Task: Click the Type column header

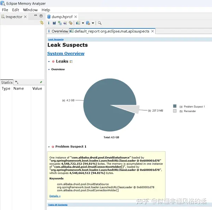Action: pos(6,89)
